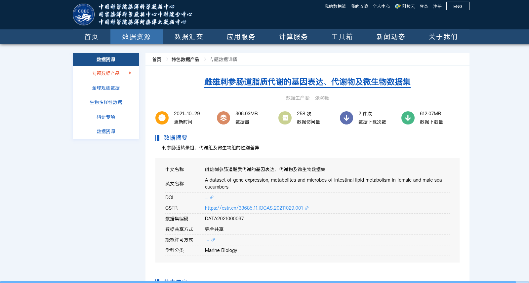This screenshot has width=529, height=283.
Task: Click the blue download count arrow icon
Action: click(x=346, y=118)
